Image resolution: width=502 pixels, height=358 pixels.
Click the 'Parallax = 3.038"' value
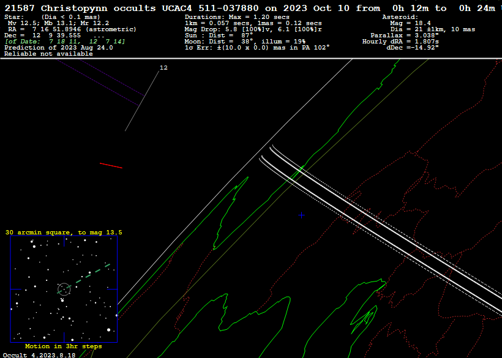point(405,35)
